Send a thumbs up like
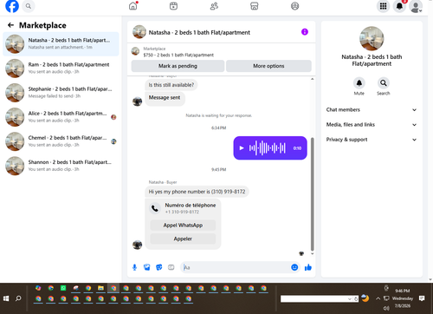 point(308,267)
